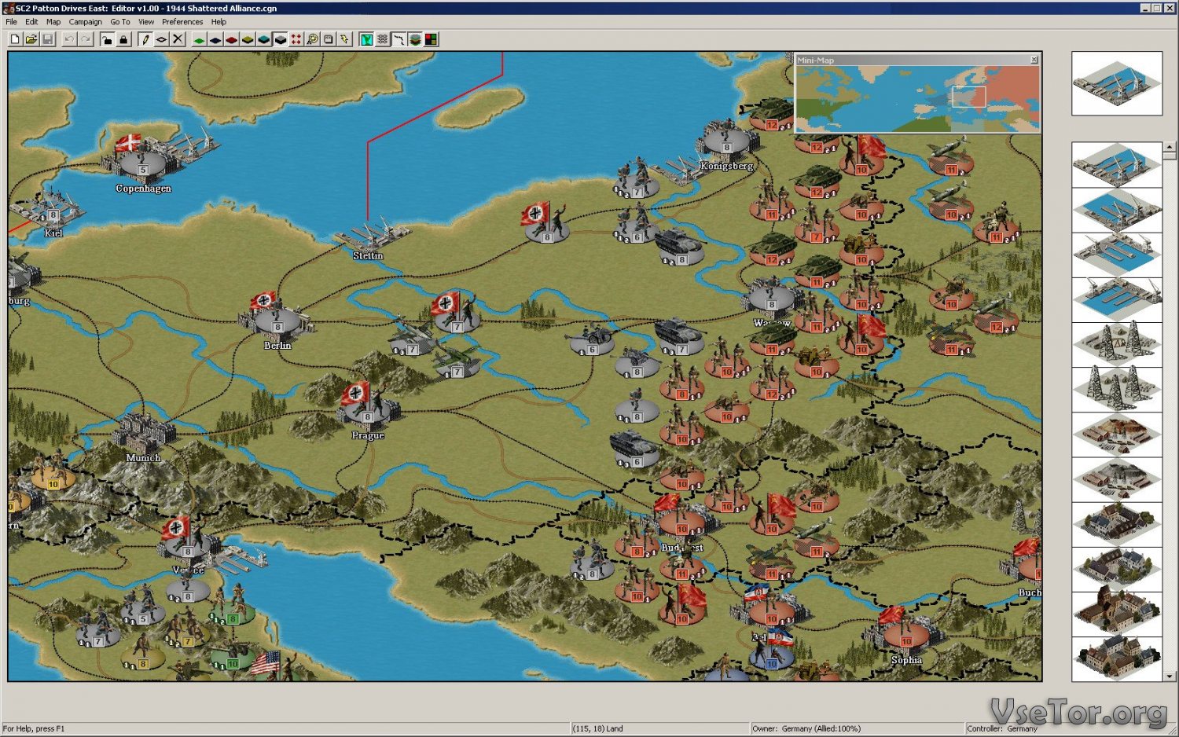This screenshot has height=737, width=1179.
Task: Click the Berlin city on the map
Action: [x=277, y=323]
